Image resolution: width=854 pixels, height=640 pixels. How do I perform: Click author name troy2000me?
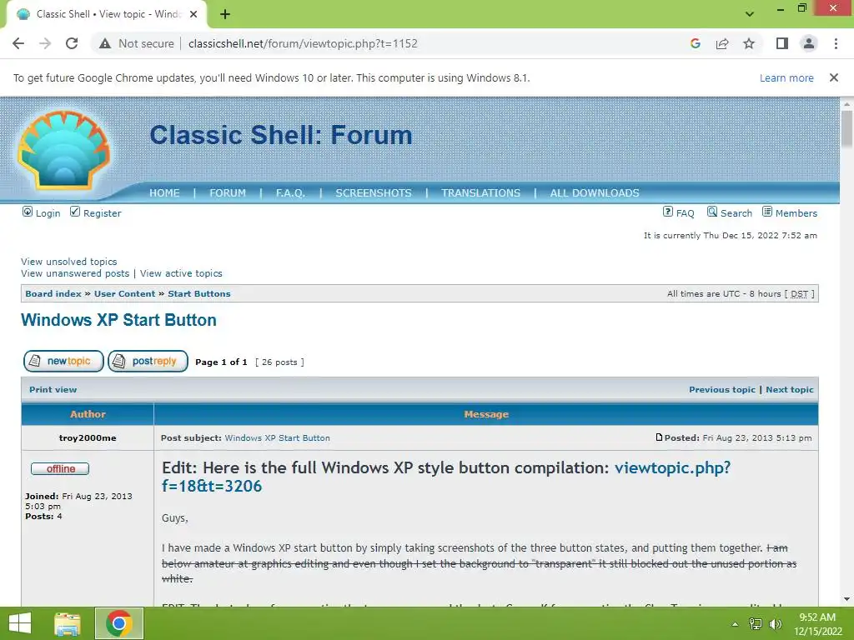point(88,438)
